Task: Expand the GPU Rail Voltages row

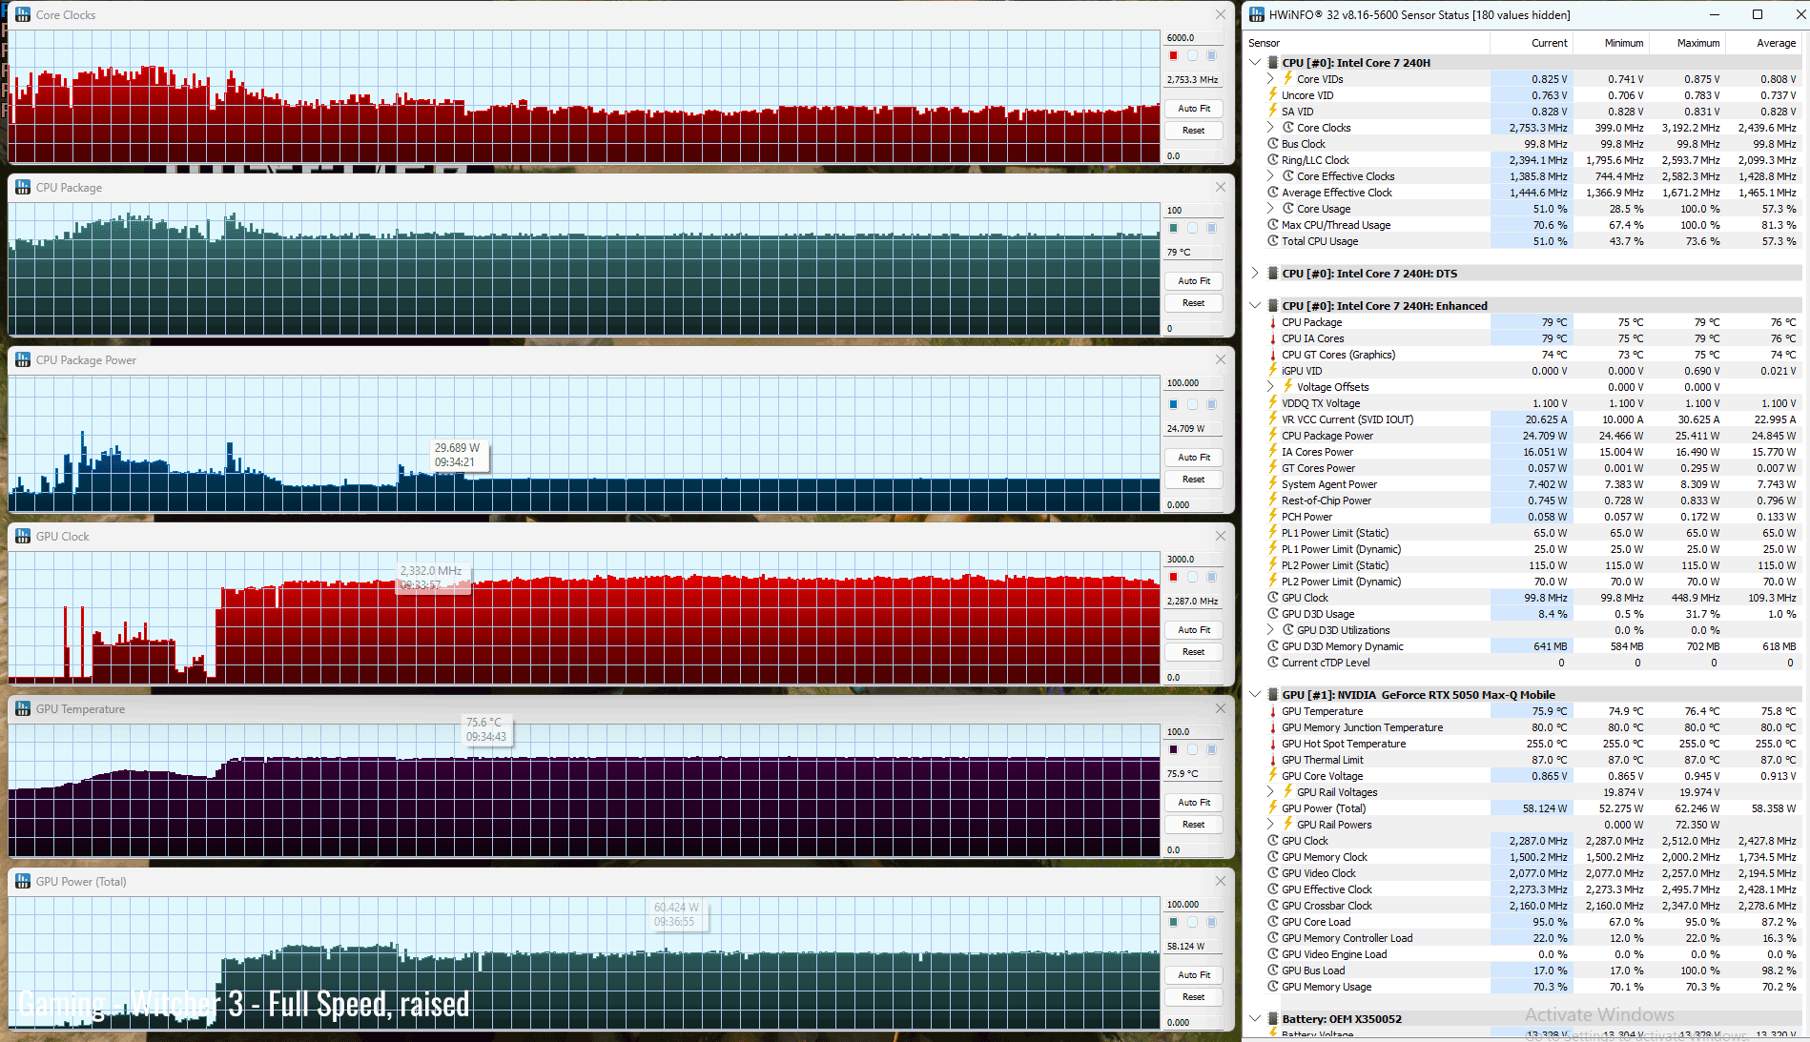Action: pyautogui.click(x=1270, y=792)
